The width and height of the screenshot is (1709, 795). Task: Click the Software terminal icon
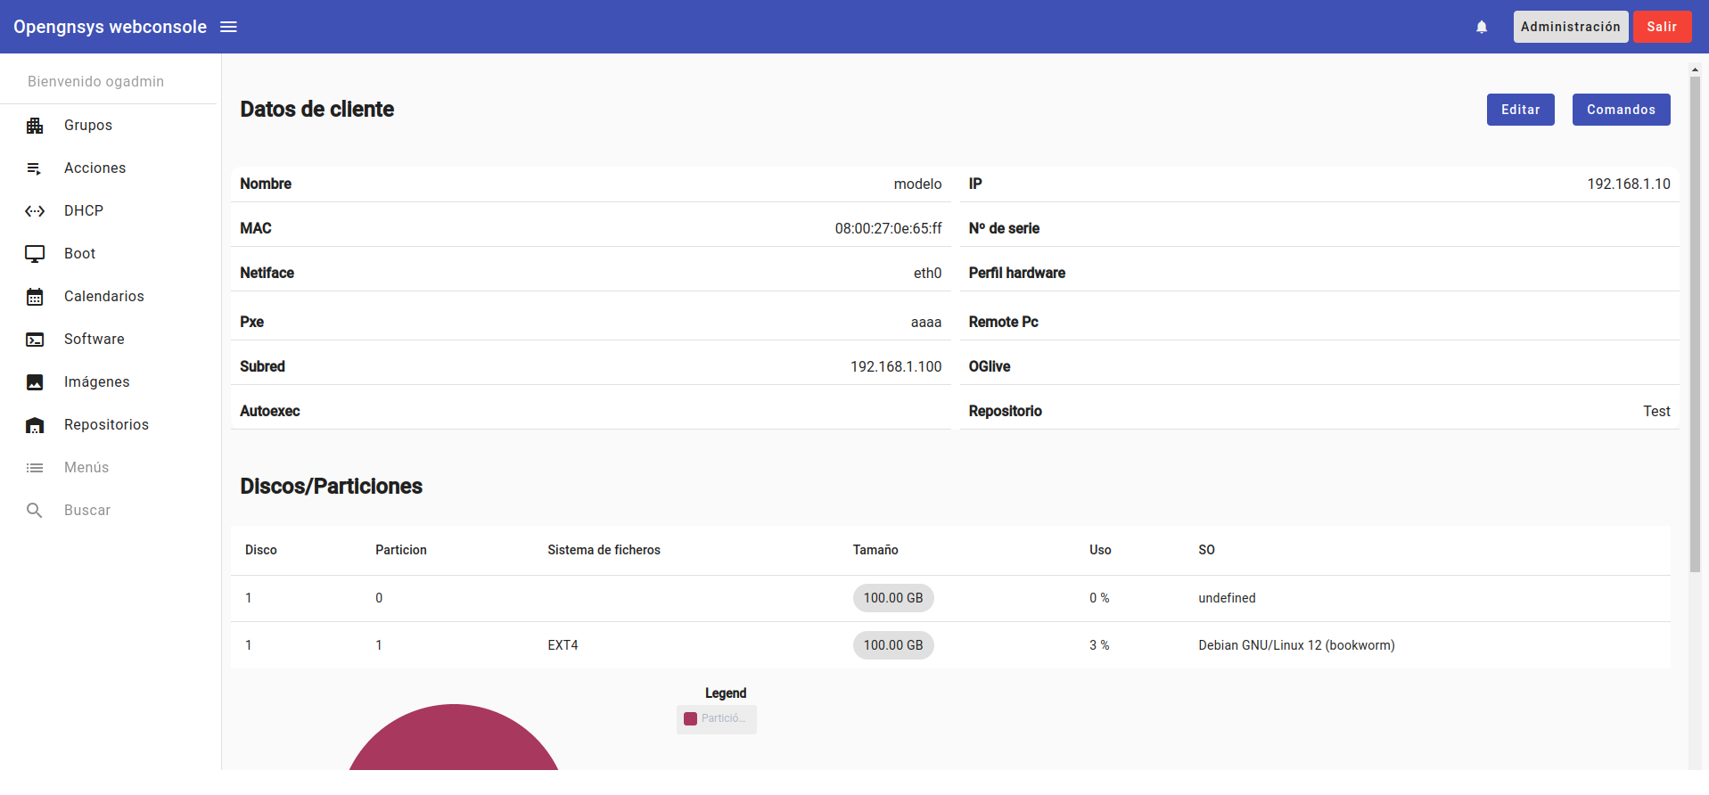35,340
